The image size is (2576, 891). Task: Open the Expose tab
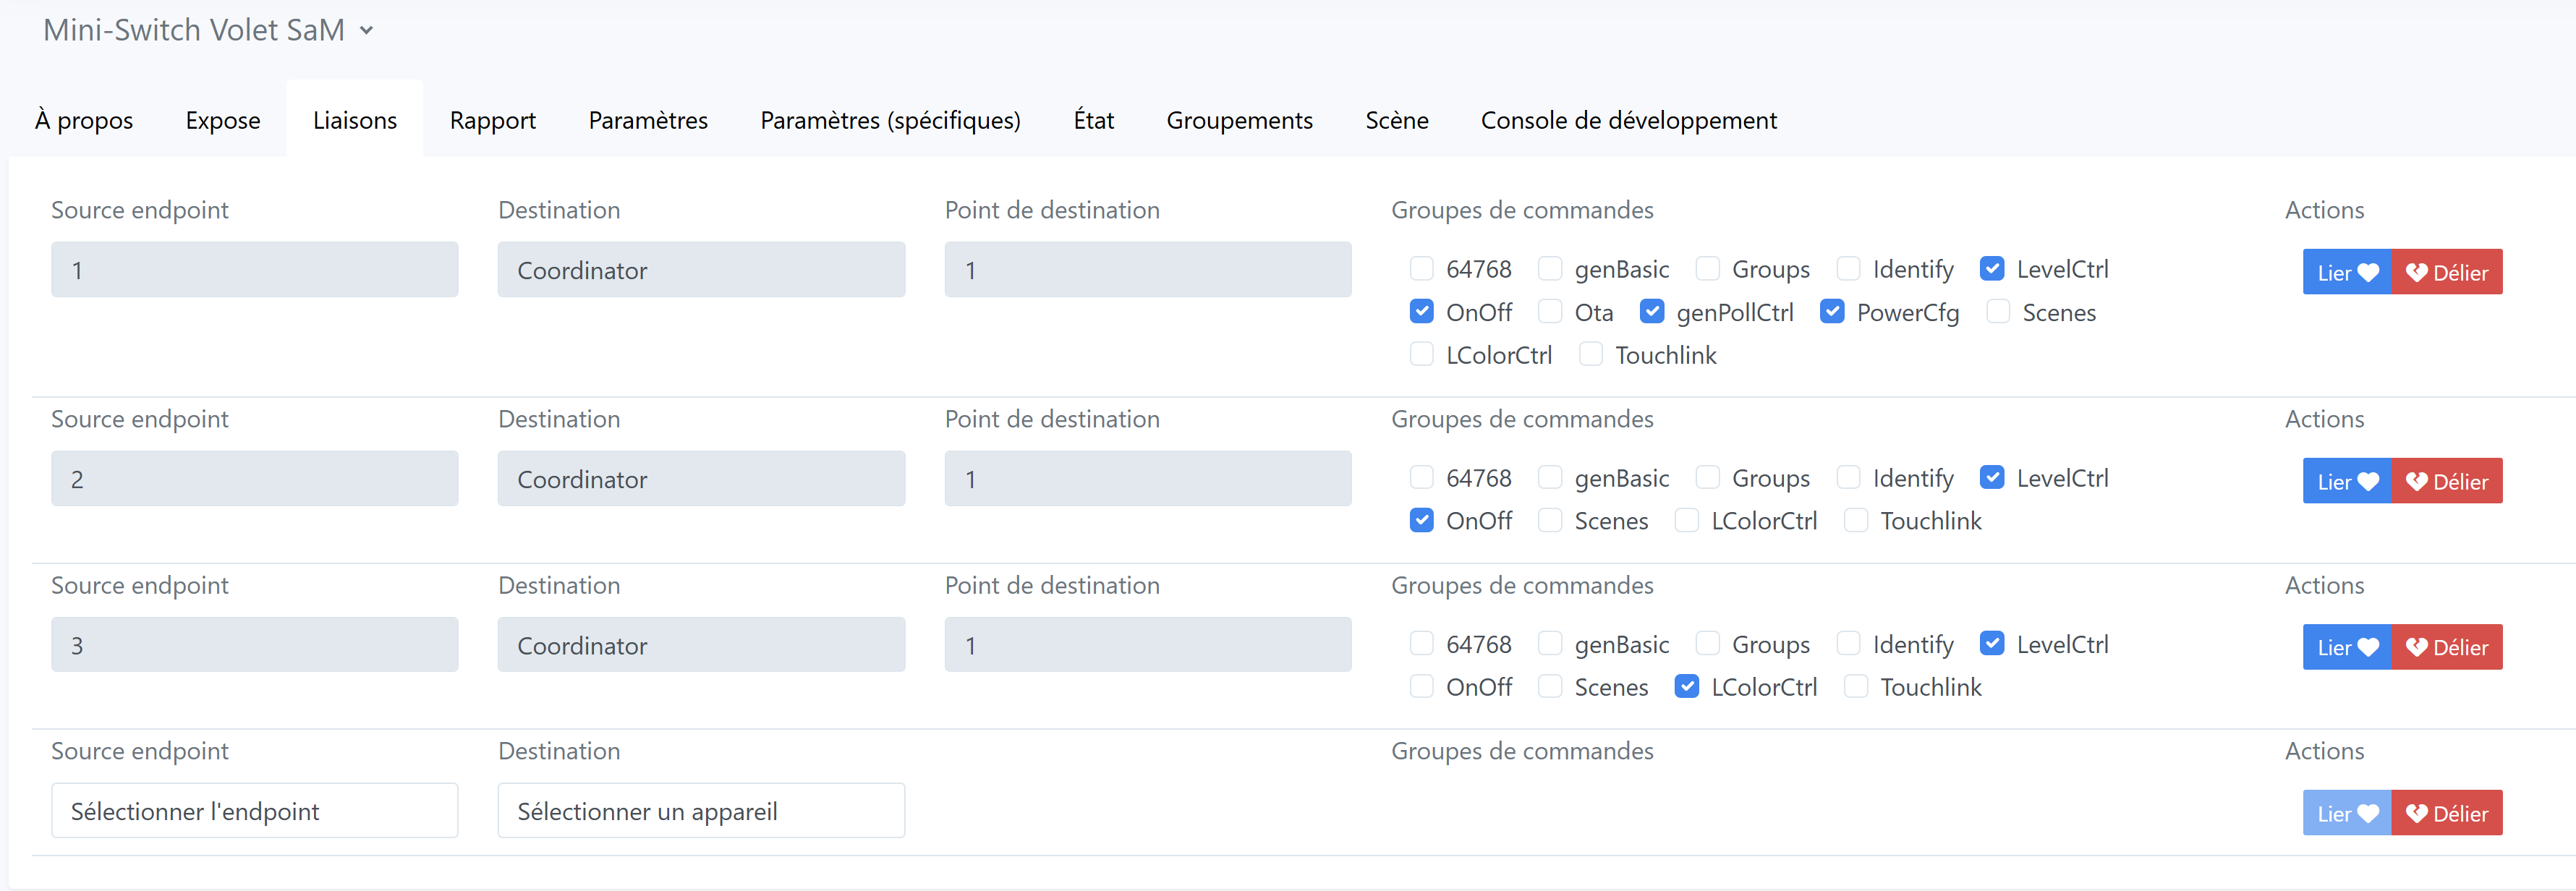coord(223,120)
